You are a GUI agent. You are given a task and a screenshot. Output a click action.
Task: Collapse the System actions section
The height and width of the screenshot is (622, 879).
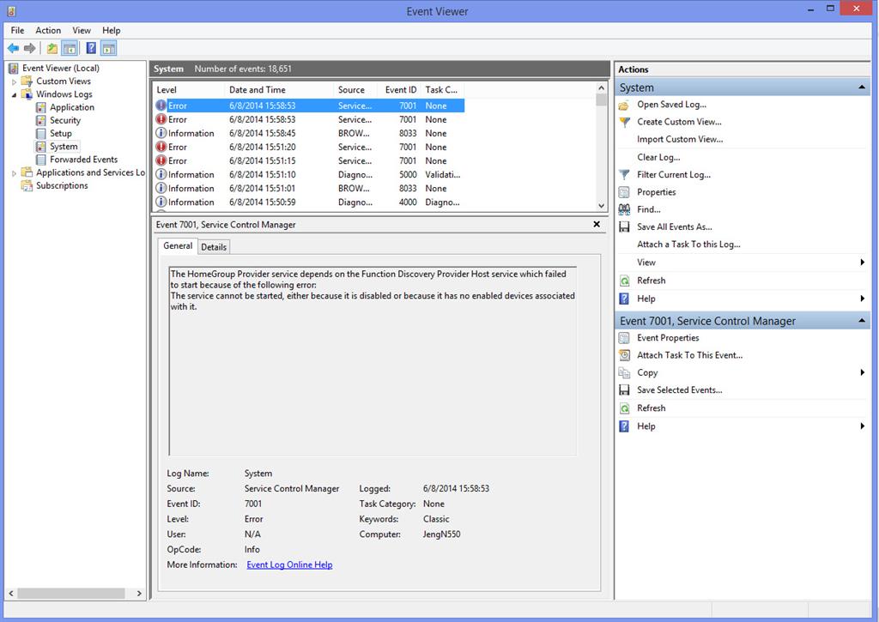coord(862,88)
